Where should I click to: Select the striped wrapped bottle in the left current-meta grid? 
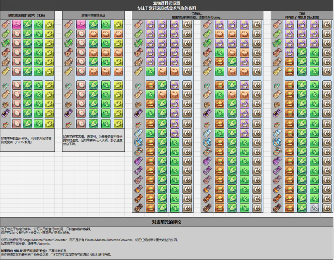[x=139, y=152]
